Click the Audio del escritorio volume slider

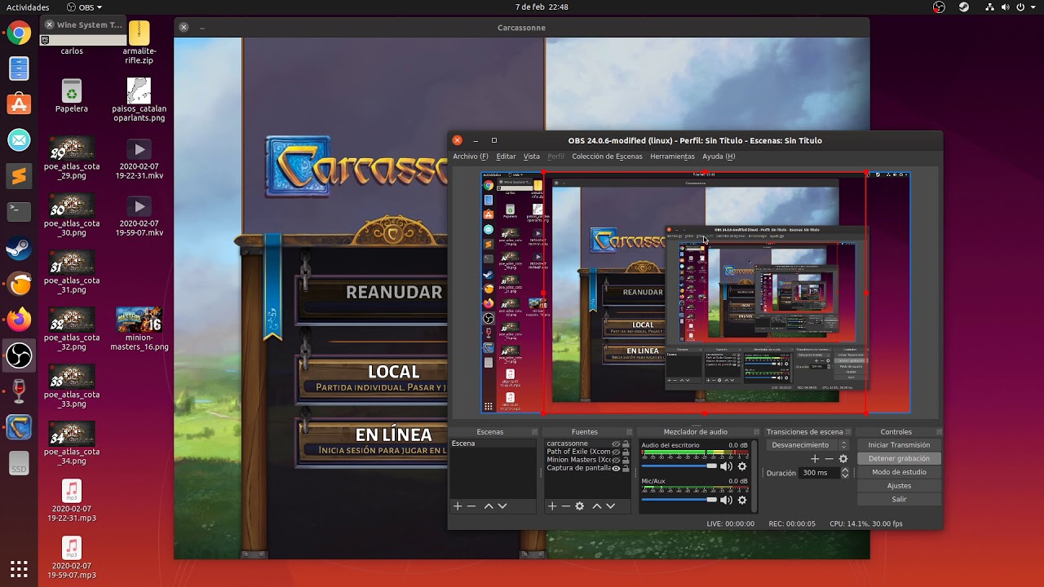coord(679,466)
